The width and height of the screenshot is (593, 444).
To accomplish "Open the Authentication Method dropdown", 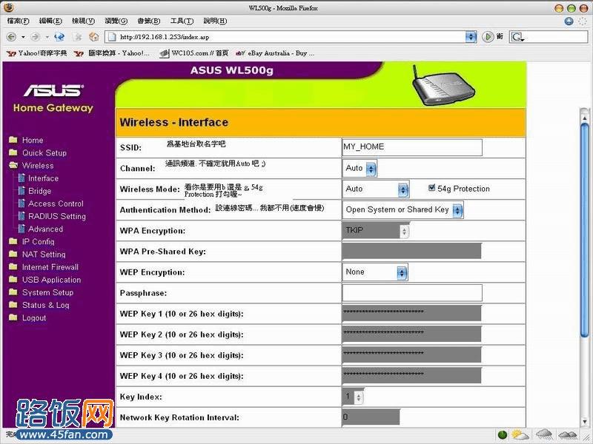I will [402, 210].
